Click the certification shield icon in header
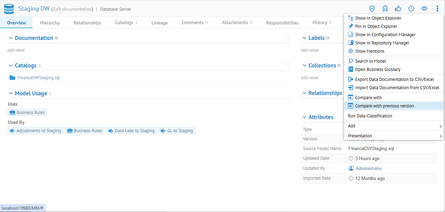 (x=372, y=9)
